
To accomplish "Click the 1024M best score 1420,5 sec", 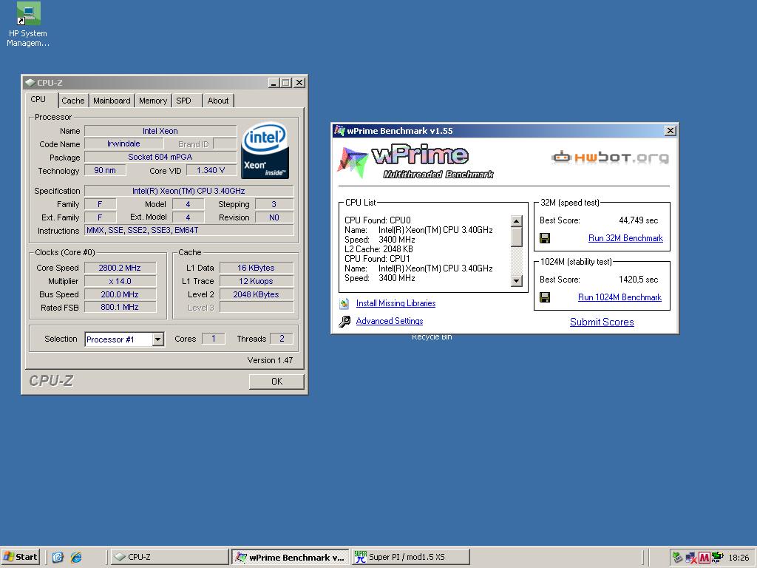I will click(x=638, y=280).
